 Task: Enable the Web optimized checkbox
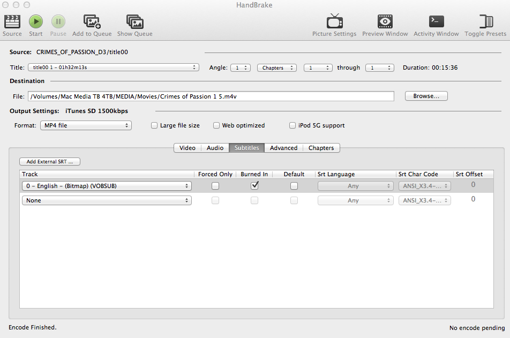pyautogui.click(x=216, y=125)
